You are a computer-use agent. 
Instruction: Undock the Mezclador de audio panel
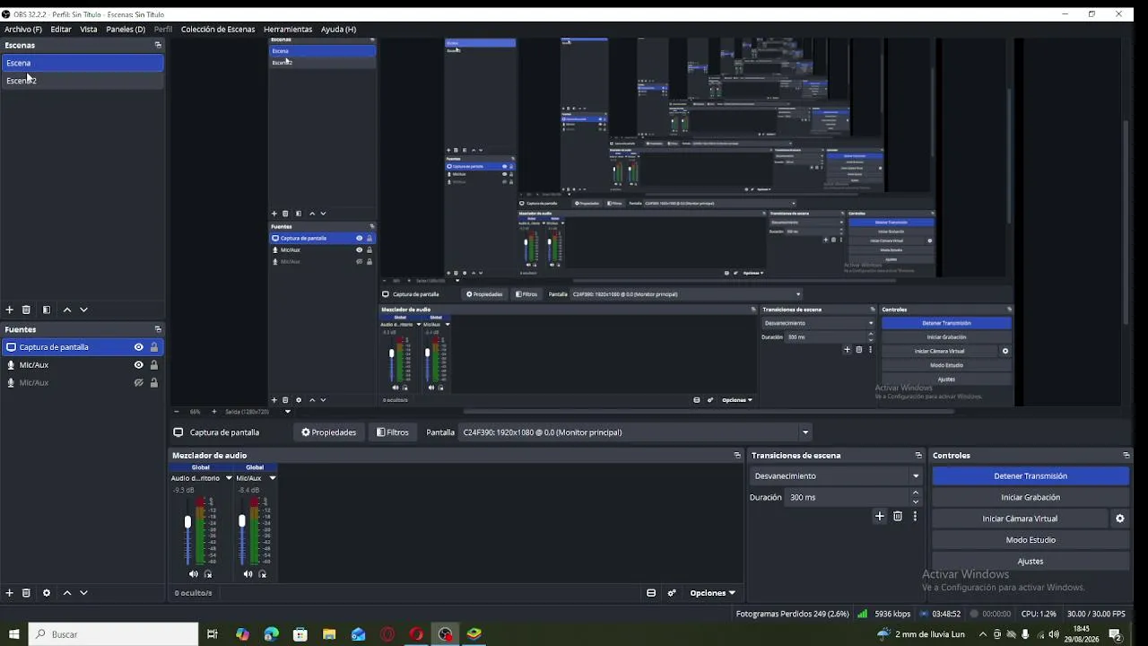tap(737, 456)
